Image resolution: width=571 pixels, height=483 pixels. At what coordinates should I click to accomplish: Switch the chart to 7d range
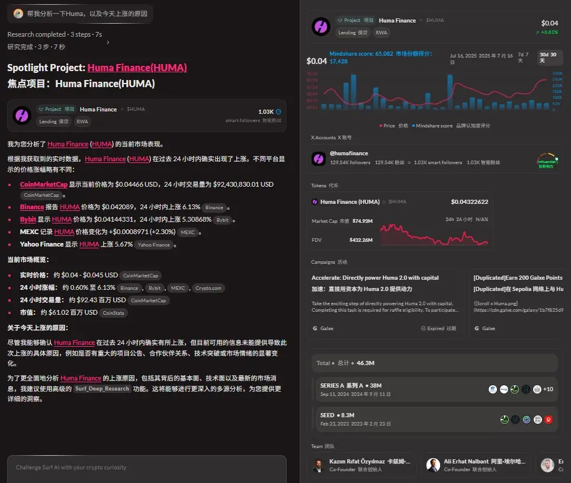pyautogui.click(x=523, y=57)
